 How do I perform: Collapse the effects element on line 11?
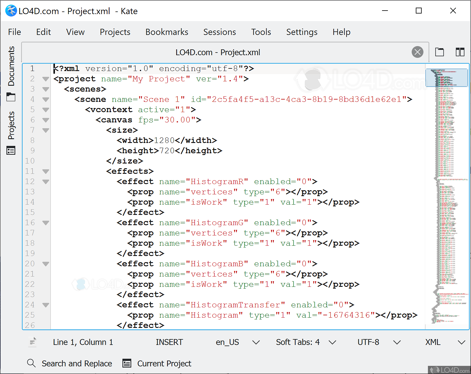tap(46, 171)
